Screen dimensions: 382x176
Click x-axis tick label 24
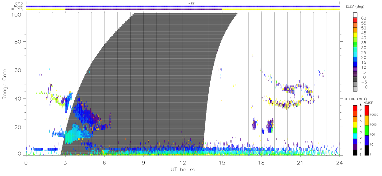point(340,163)
